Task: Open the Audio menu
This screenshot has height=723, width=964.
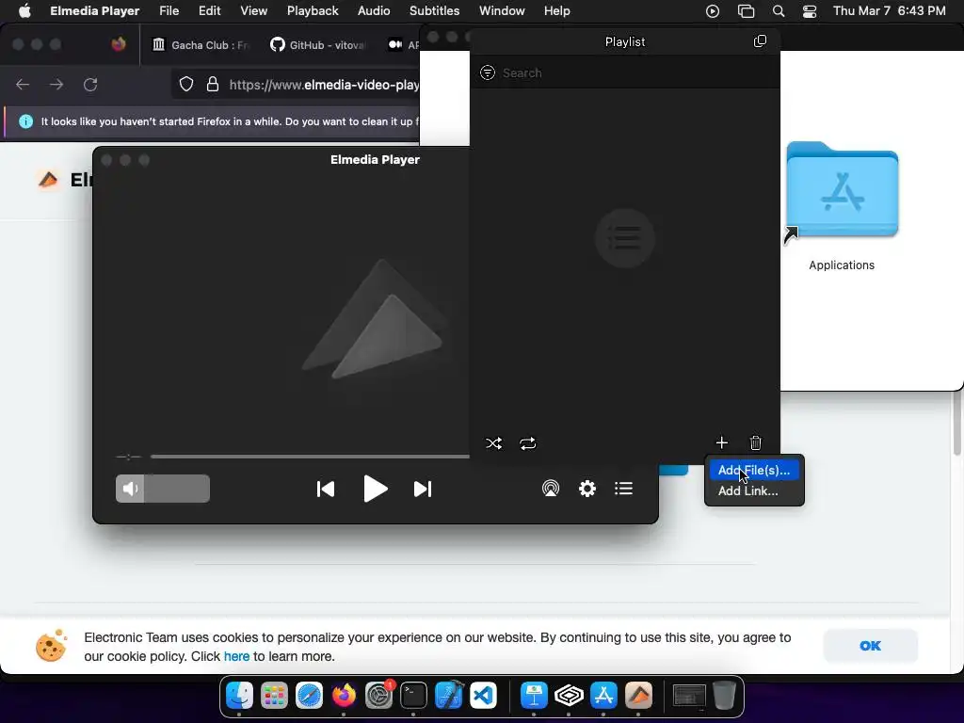Action: [374, 11]
